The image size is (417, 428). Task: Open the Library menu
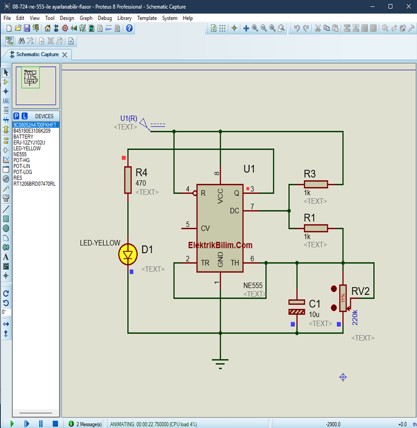125,18
